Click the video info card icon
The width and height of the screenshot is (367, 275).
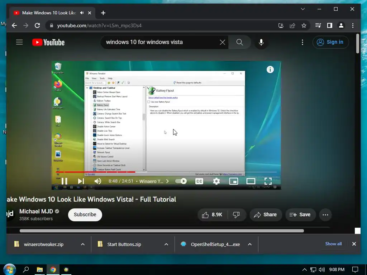270,69
